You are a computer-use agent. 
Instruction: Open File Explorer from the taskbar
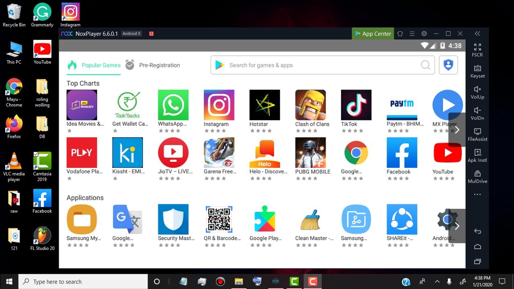239,281
